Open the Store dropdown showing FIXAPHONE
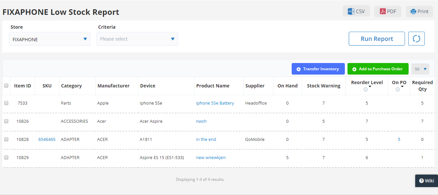The height and width of the screenshot is (195, 438). click(50, 39)
